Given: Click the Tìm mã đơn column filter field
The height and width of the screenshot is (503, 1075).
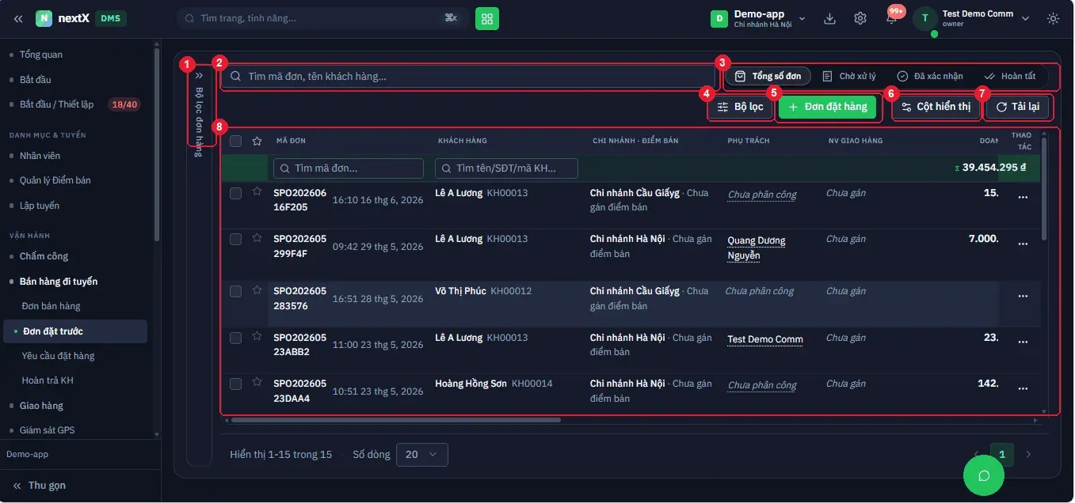Looking at the screenshot, I should [x=349, y=168].
